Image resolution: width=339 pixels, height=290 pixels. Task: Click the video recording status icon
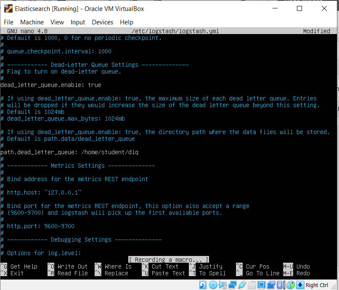click(271, 285)
